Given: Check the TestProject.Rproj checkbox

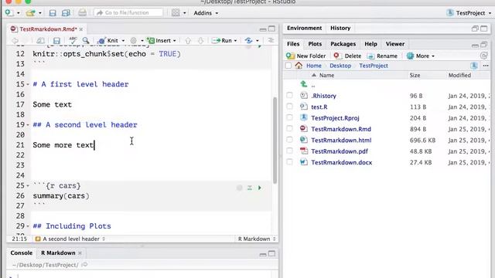Looking at the screenshot, I should click(x=289, y=117).
